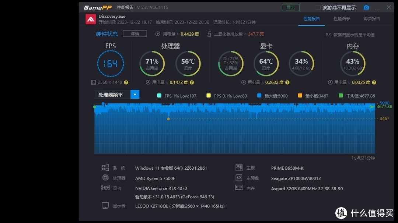
Task: Click the processor chip icon in hardware list
Action: tap(105, 178)
